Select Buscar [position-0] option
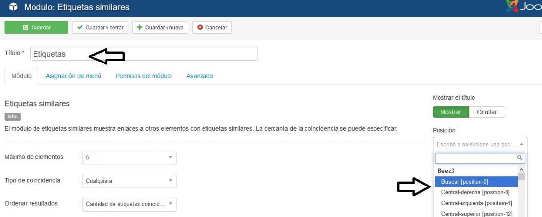The image size is (542, 217). [x=476, y=182]
